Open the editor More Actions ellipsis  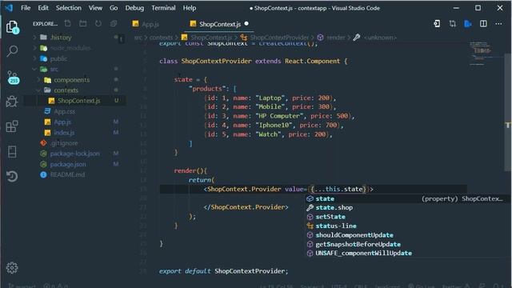[x=498, y=23]
